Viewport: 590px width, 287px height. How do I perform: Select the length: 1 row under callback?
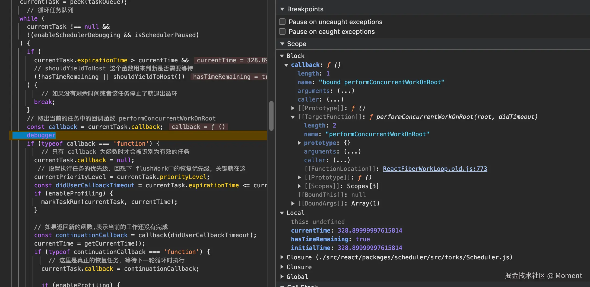pyautogui.click(x=314, y=73)
